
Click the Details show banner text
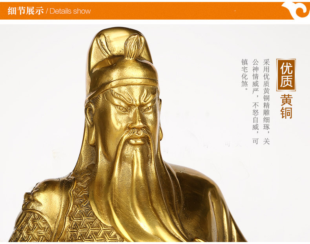coord(70,11)
